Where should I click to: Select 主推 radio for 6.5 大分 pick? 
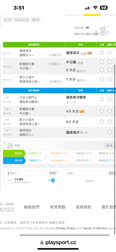click(x=102, y=121)
